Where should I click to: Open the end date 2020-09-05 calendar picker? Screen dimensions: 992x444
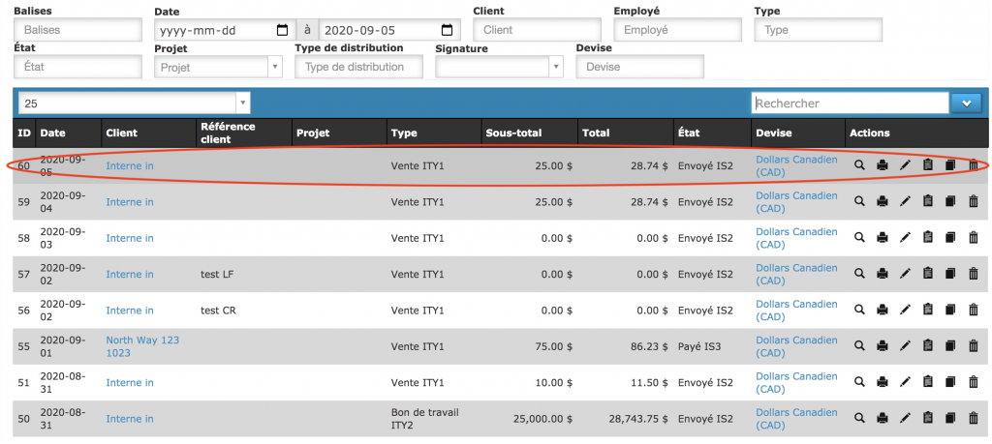coord(447,30)
